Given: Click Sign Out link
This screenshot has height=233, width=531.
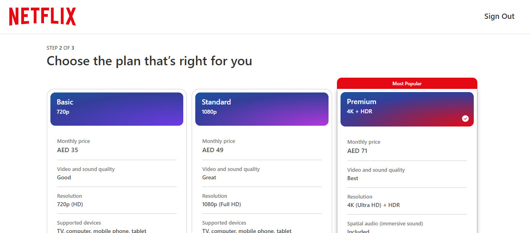Looking at the screenshot, I should (499, 16).
